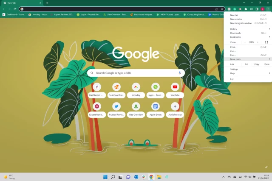The image size is (272, 181).
Task: Expand the Help submenu
Action: (x=248, y=73)
